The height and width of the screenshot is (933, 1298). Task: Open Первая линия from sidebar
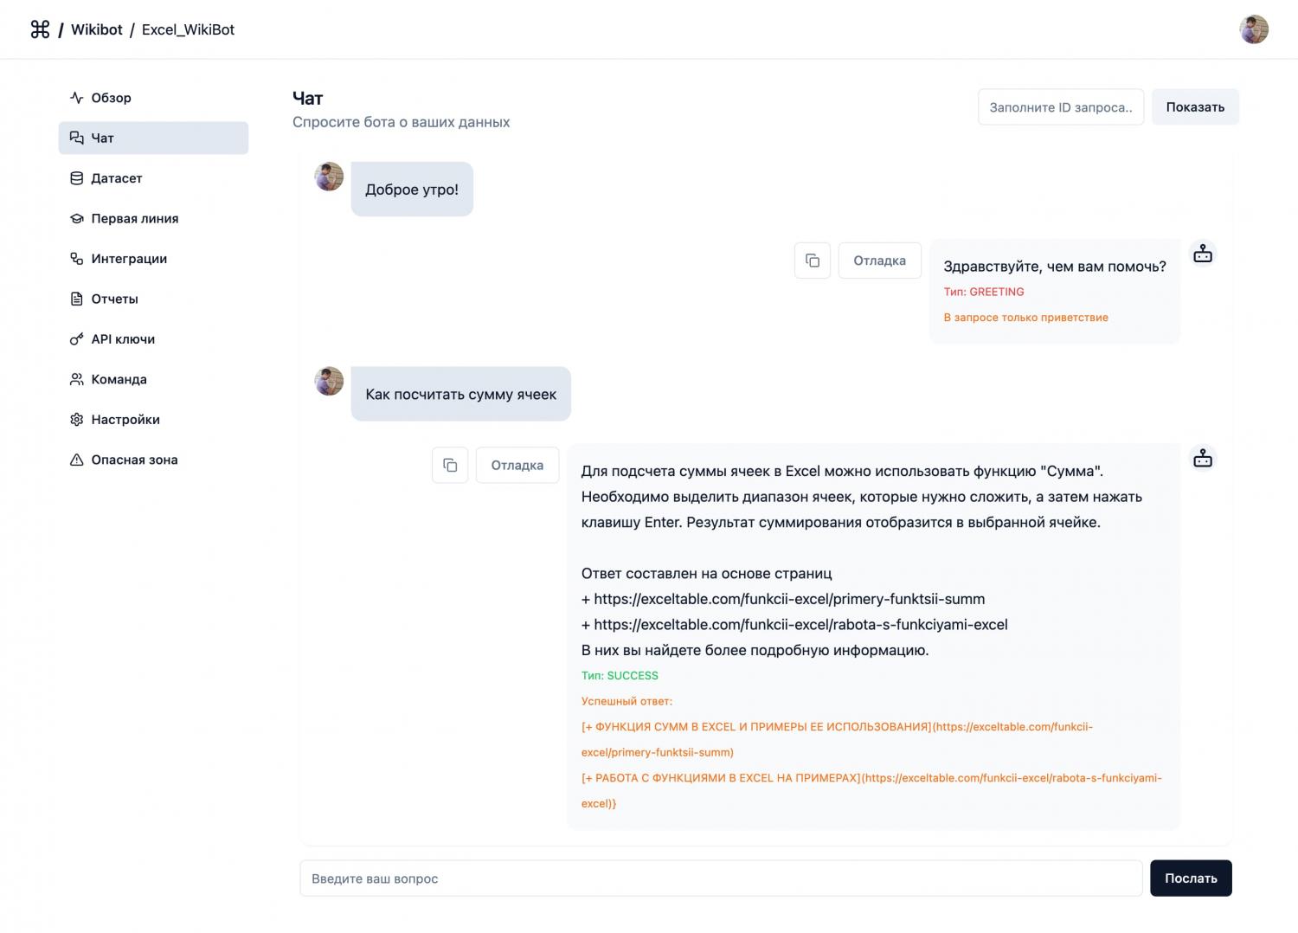134,218
